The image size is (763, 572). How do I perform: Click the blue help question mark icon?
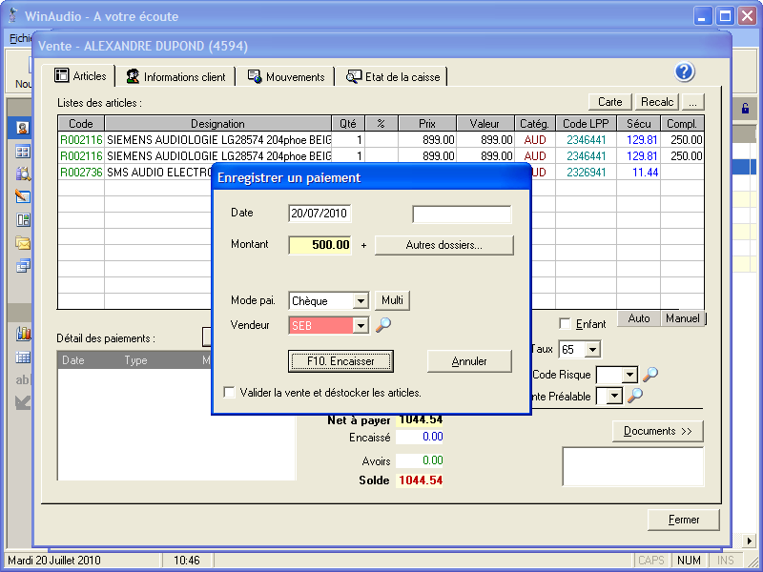click(685, 72)
